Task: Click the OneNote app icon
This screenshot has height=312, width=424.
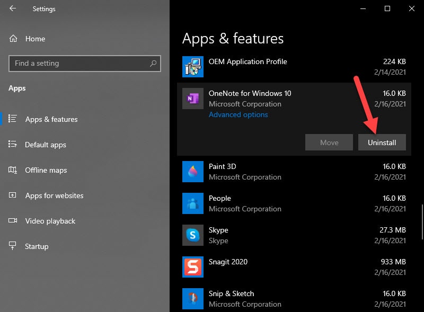Action: tap(193, 99)
